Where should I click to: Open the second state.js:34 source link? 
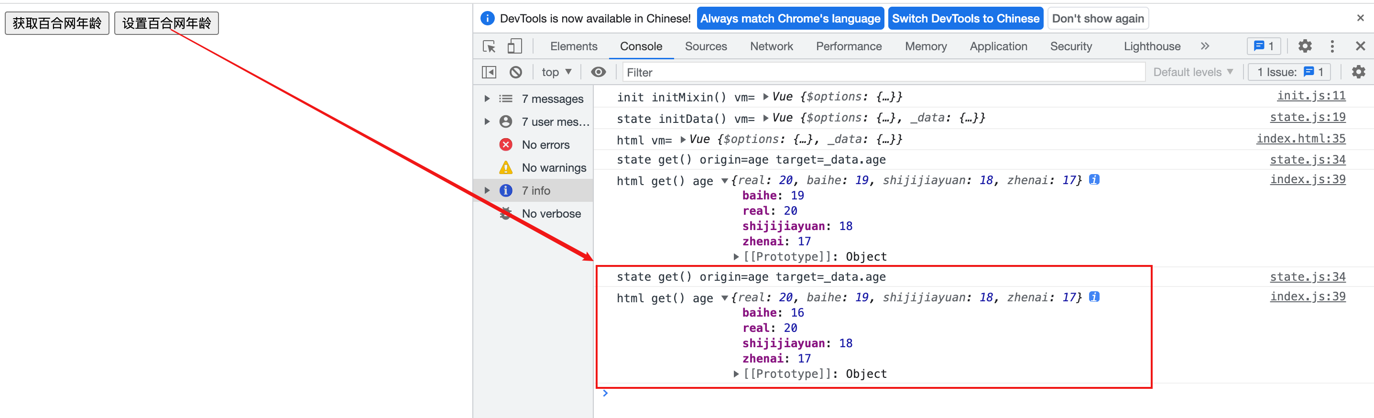coord(1308,277)
